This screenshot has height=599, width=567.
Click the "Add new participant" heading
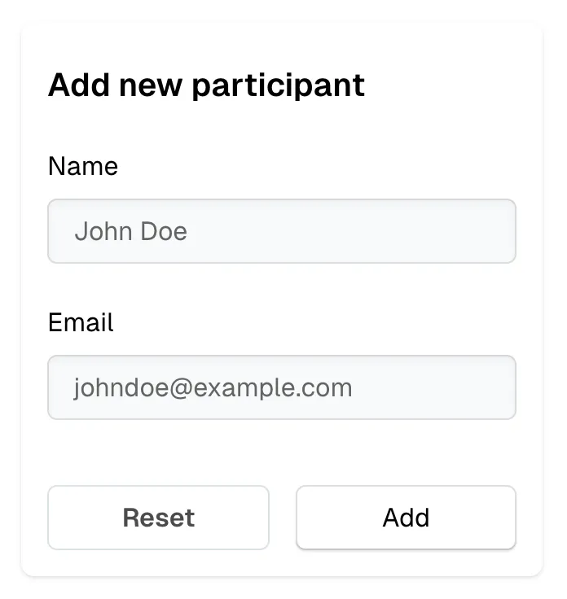click(206, 85)
